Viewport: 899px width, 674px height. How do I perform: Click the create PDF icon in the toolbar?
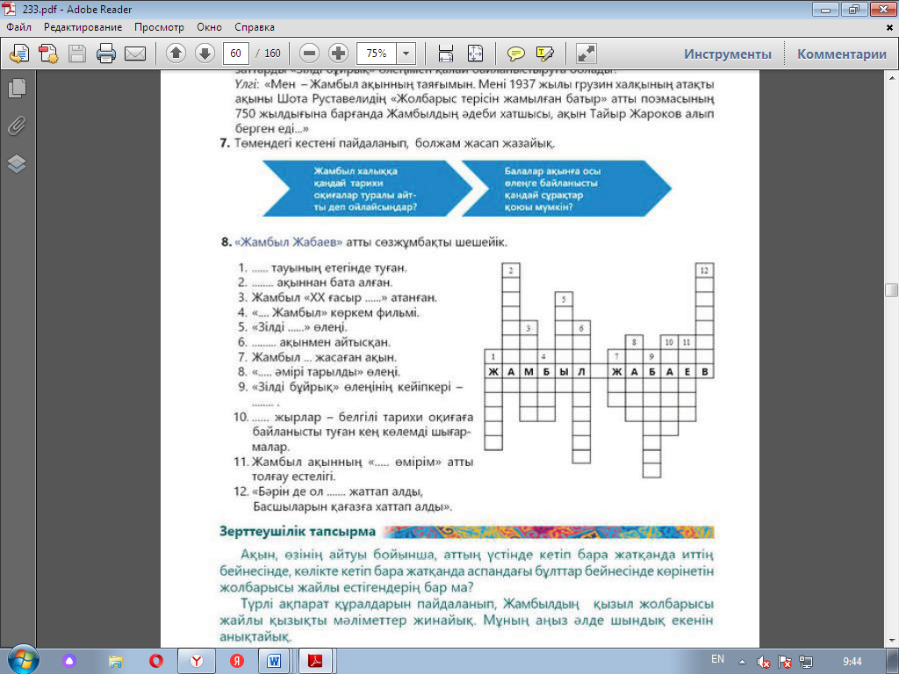(48, 54)
